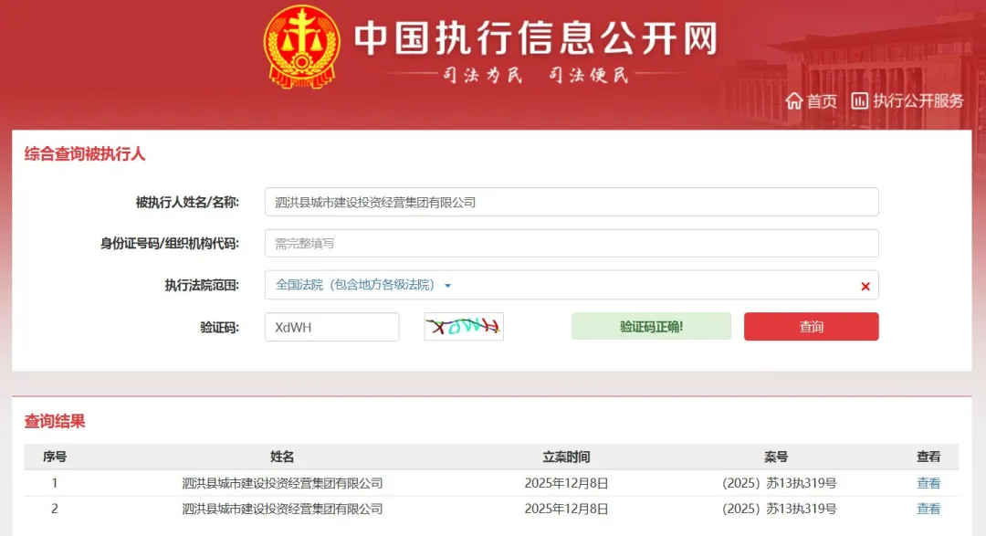Focus the 被执行人姓名/名称 input field

pyautogui.click(x=572, y=202)
